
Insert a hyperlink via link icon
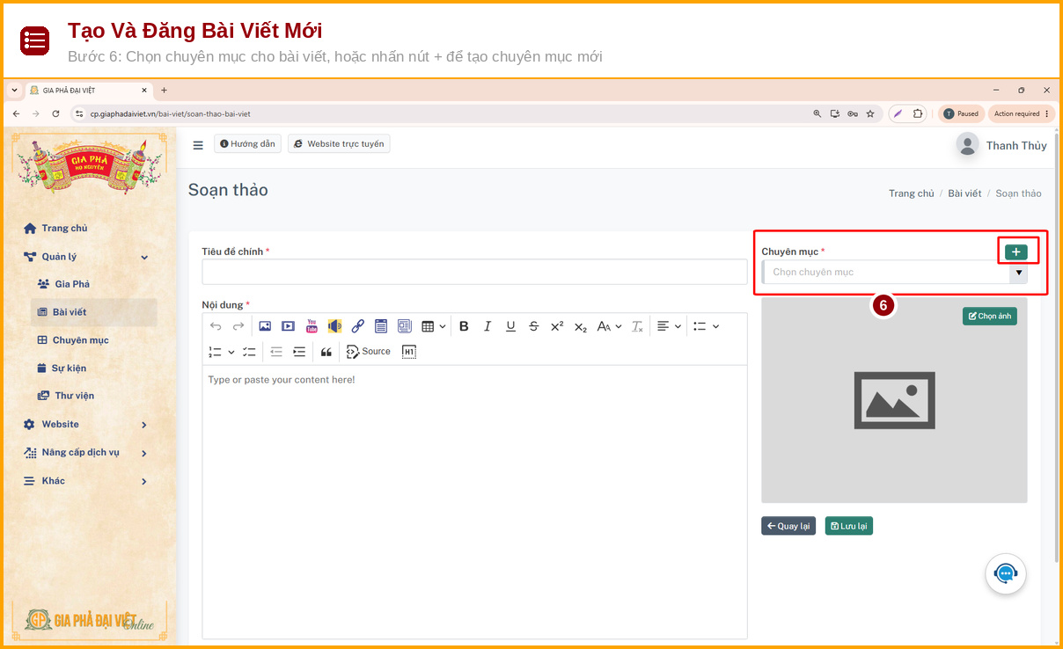(357, 326)
